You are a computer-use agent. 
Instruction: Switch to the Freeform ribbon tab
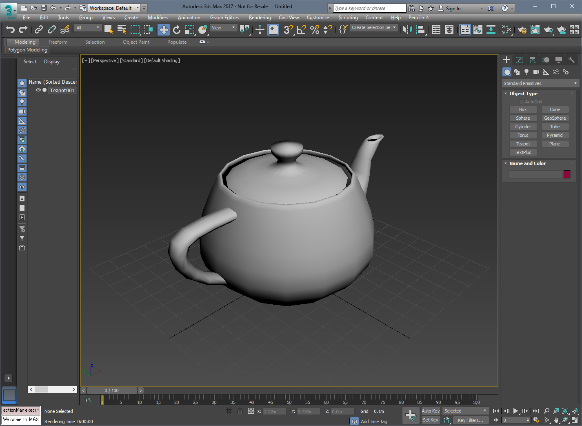pos(58,42)
